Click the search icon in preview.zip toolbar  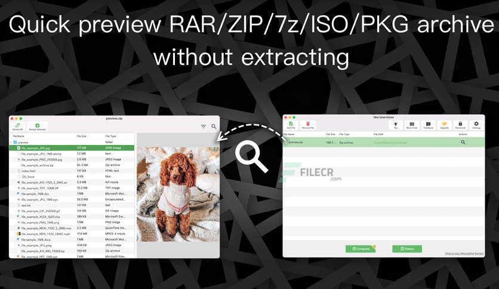coord(214,127)
